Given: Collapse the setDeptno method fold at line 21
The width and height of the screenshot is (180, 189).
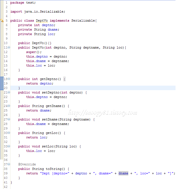Looking at the screenshot, I should [x=9, y=92].
